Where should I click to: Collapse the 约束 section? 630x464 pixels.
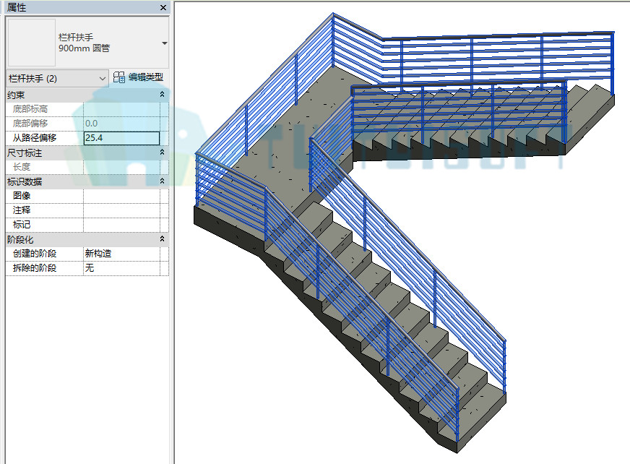163,94
